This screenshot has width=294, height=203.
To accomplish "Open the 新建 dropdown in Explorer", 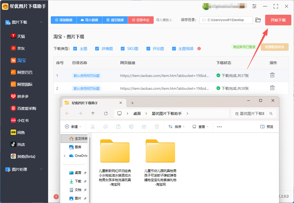I will click(x=73, y=127).
